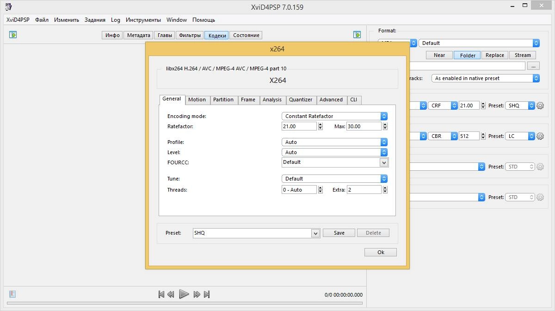
Task: Switch to the Advanced tab
Action: [x=331, y=100]
